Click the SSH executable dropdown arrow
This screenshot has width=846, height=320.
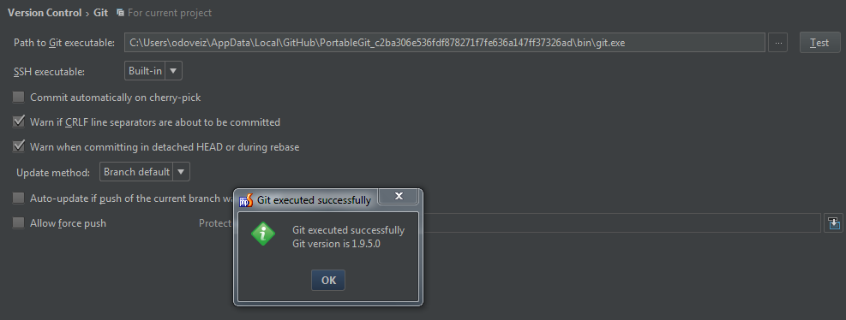[x=173, y=70]
